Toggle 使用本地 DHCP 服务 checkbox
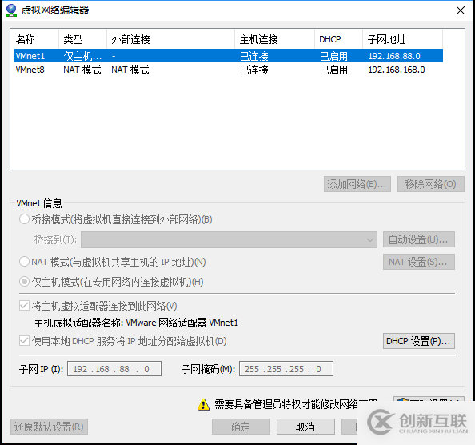Screen dimensions: 475x445 (x=24, y=341)
